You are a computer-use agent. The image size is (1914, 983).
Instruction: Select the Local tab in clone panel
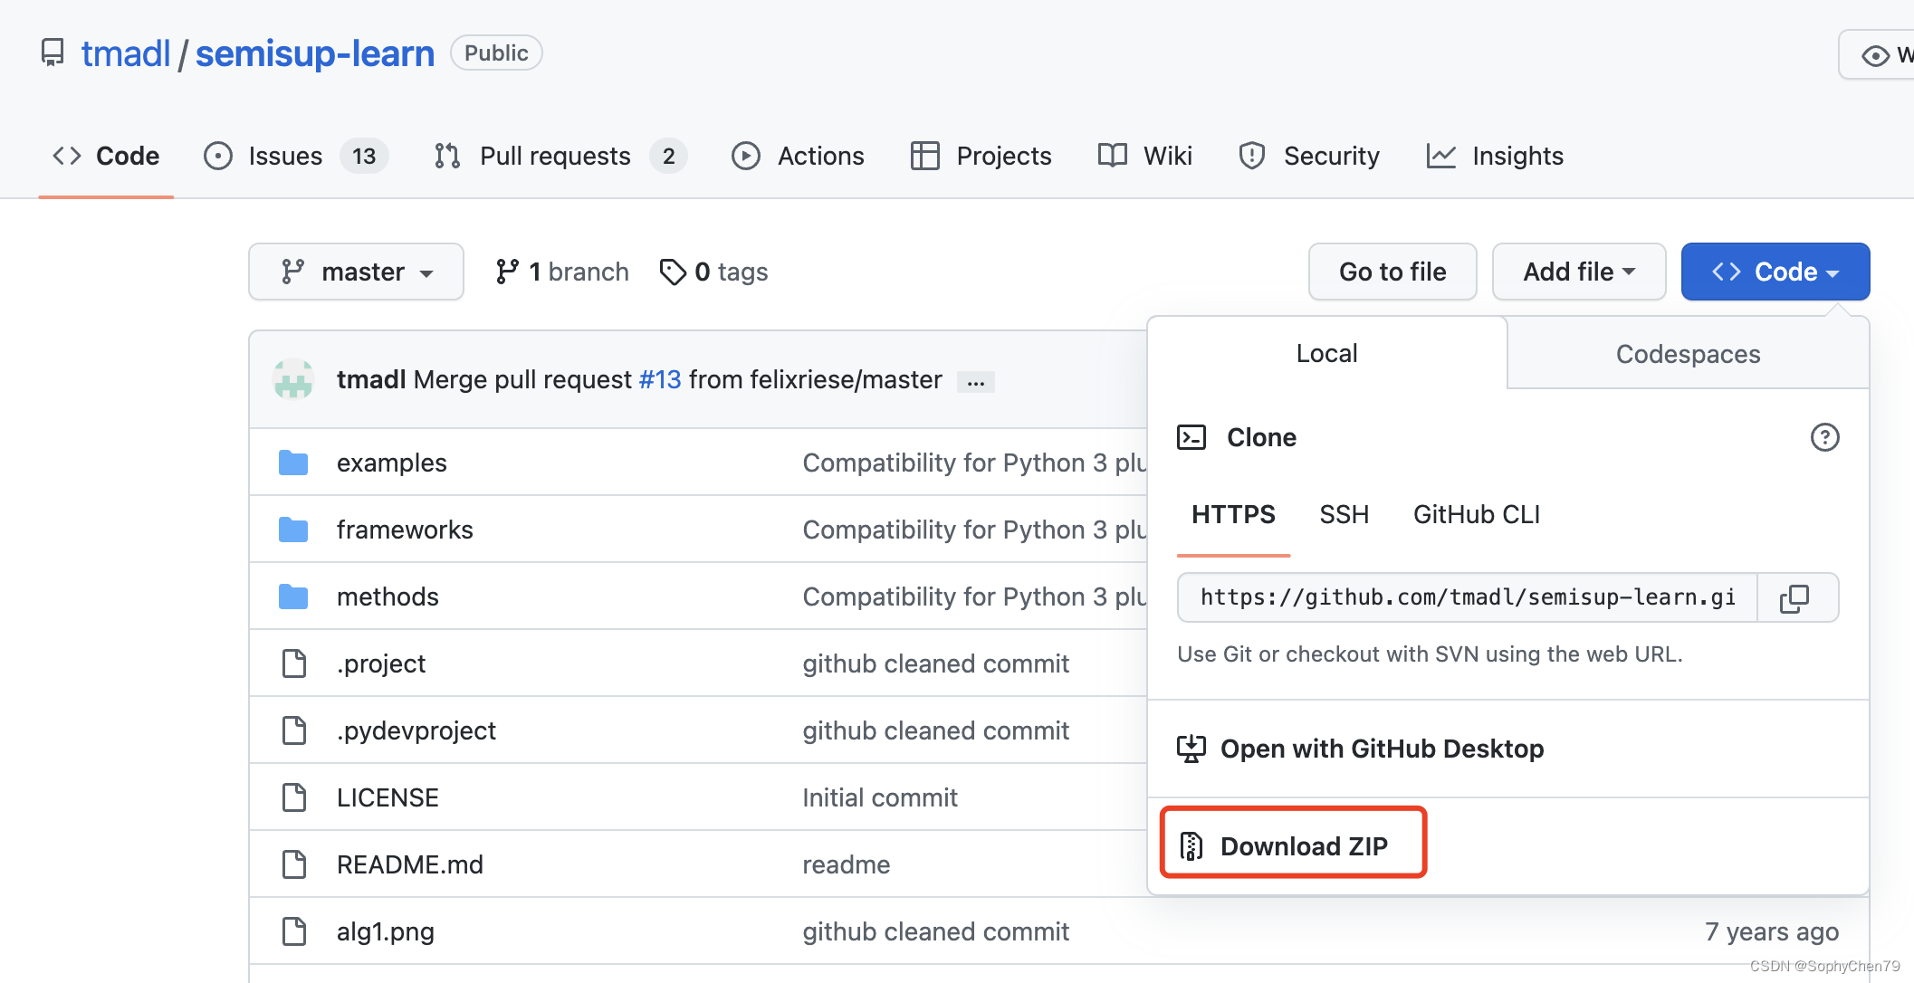click(1327, 353)
